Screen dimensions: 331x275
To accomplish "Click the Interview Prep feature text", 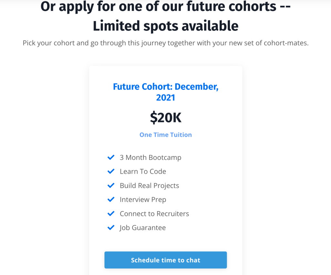I will (x=143, y=199).
